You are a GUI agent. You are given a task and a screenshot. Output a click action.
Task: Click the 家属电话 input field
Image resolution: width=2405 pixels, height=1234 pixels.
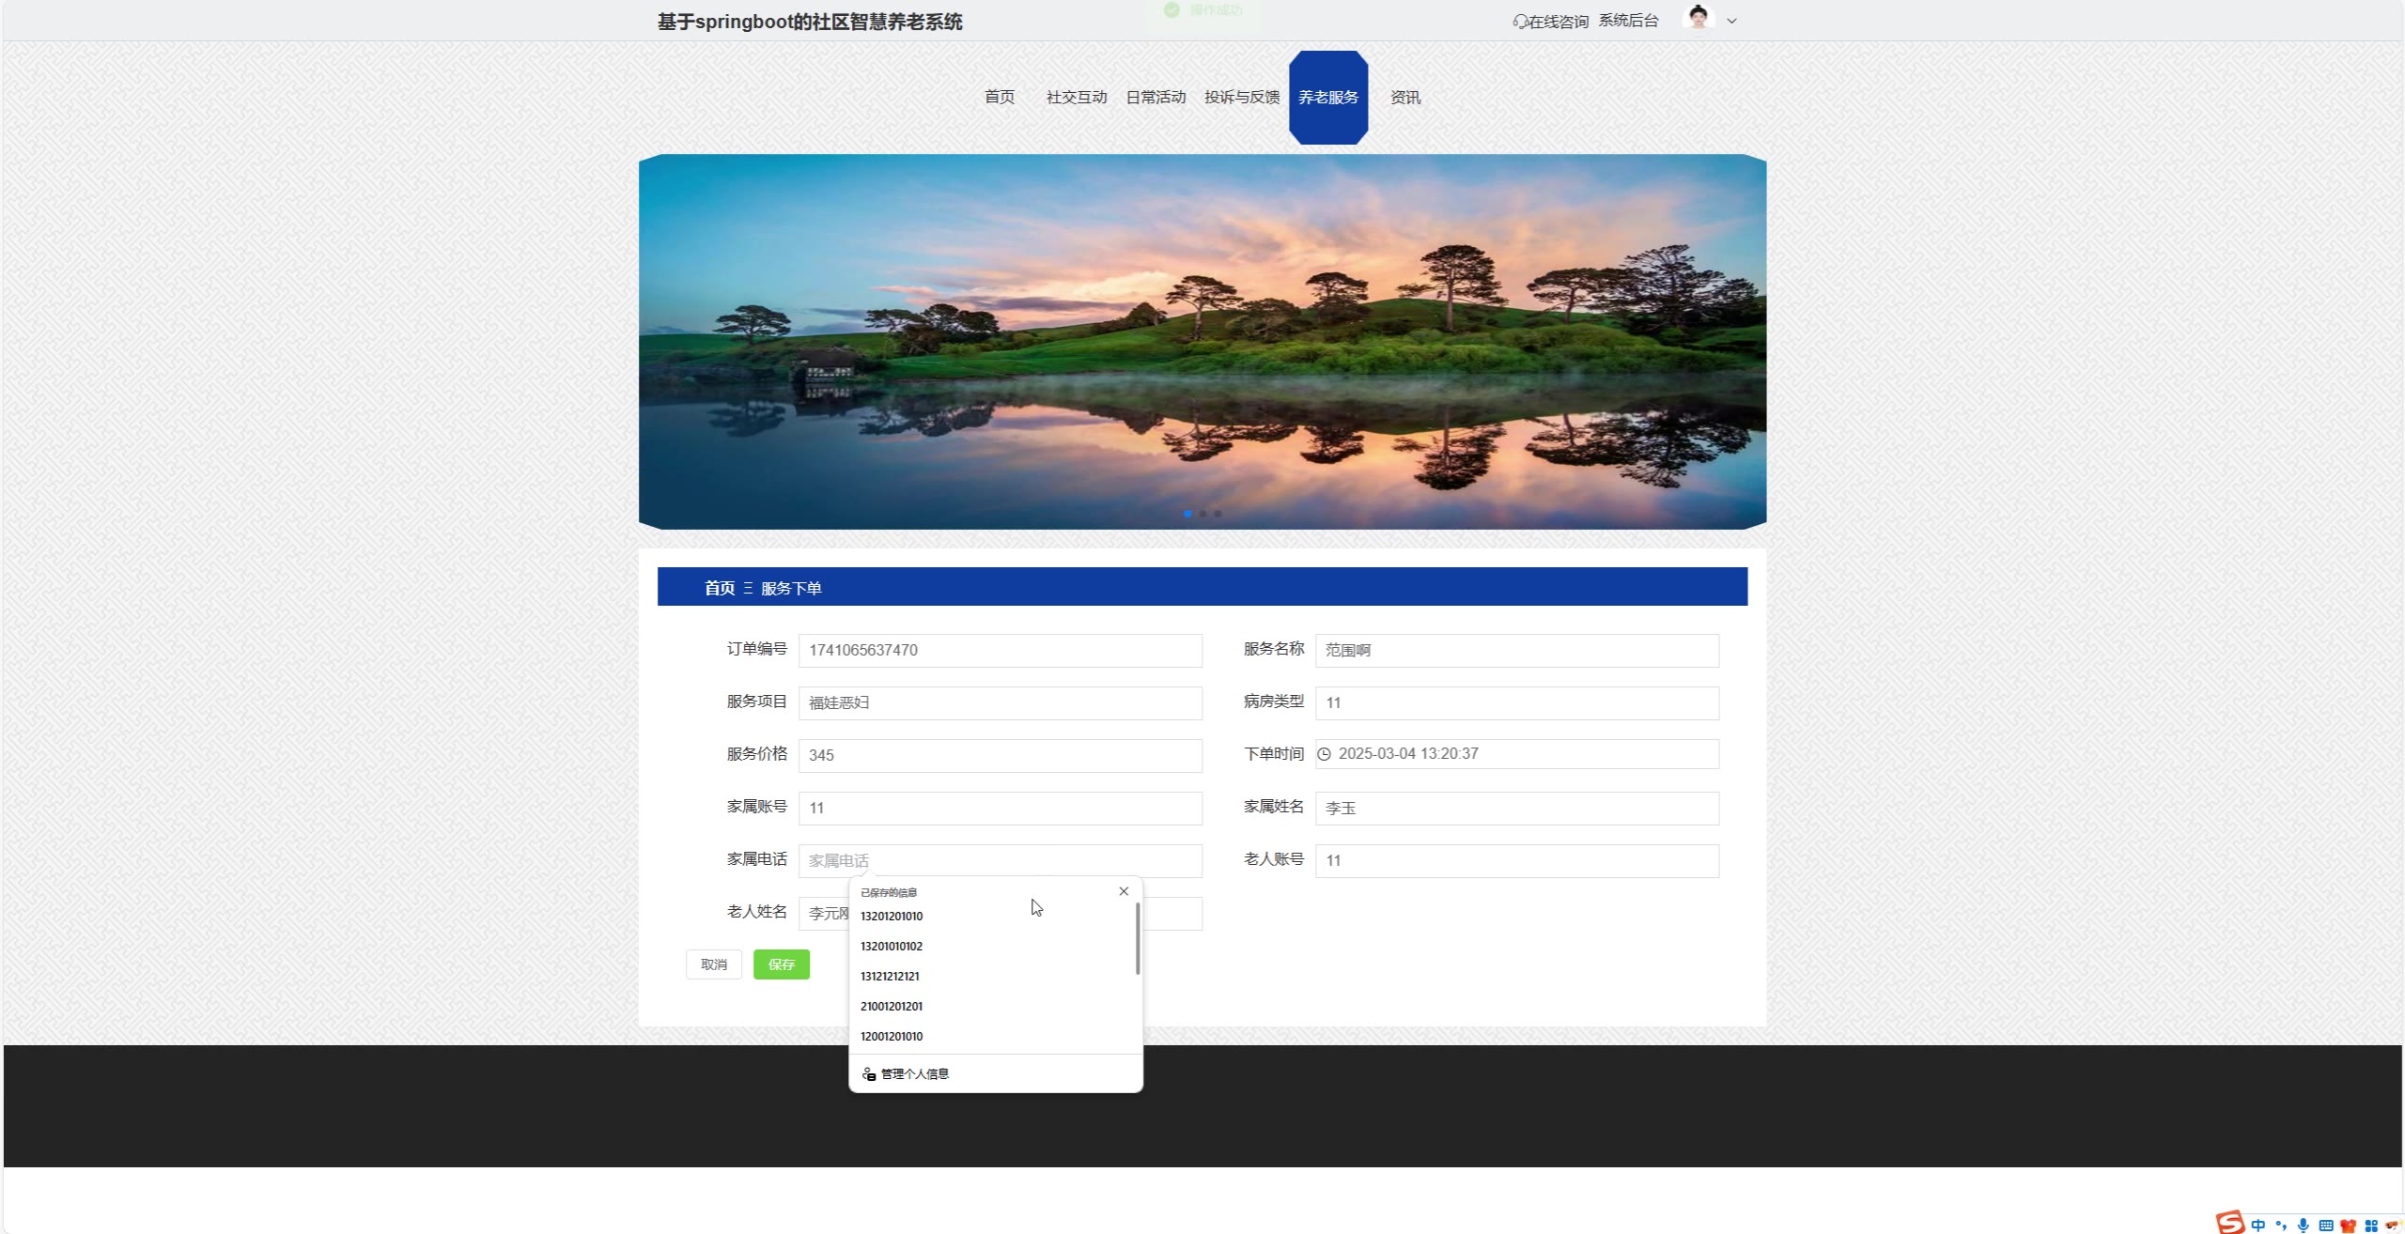click(x=1000, y=860)
